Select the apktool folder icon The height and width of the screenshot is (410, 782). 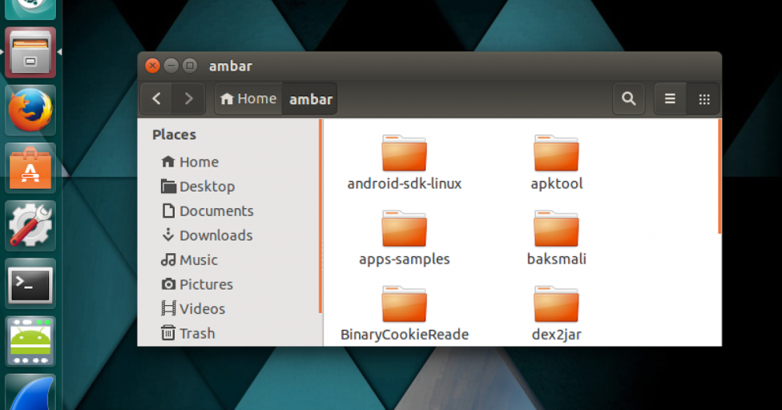[x=556, y=154]
